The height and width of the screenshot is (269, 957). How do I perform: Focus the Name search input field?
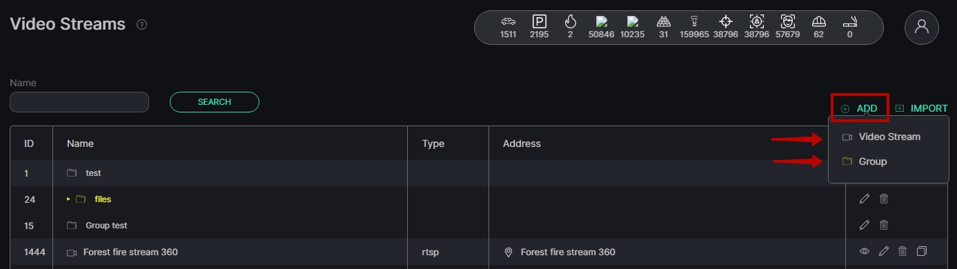coord(79,102)
